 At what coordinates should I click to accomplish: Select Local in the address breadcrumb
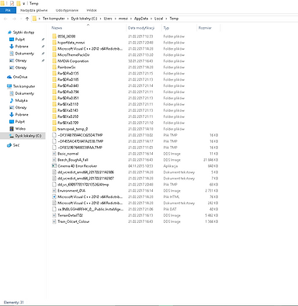158,19
